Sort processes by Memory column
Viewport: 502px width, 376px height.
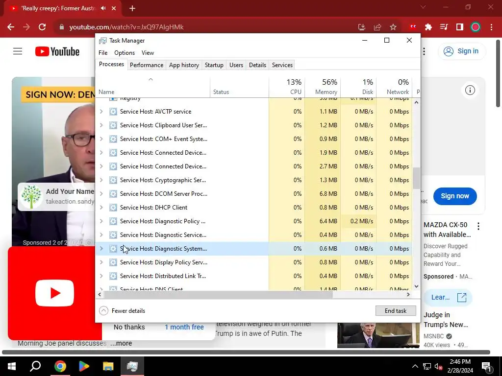click(323, 87)
